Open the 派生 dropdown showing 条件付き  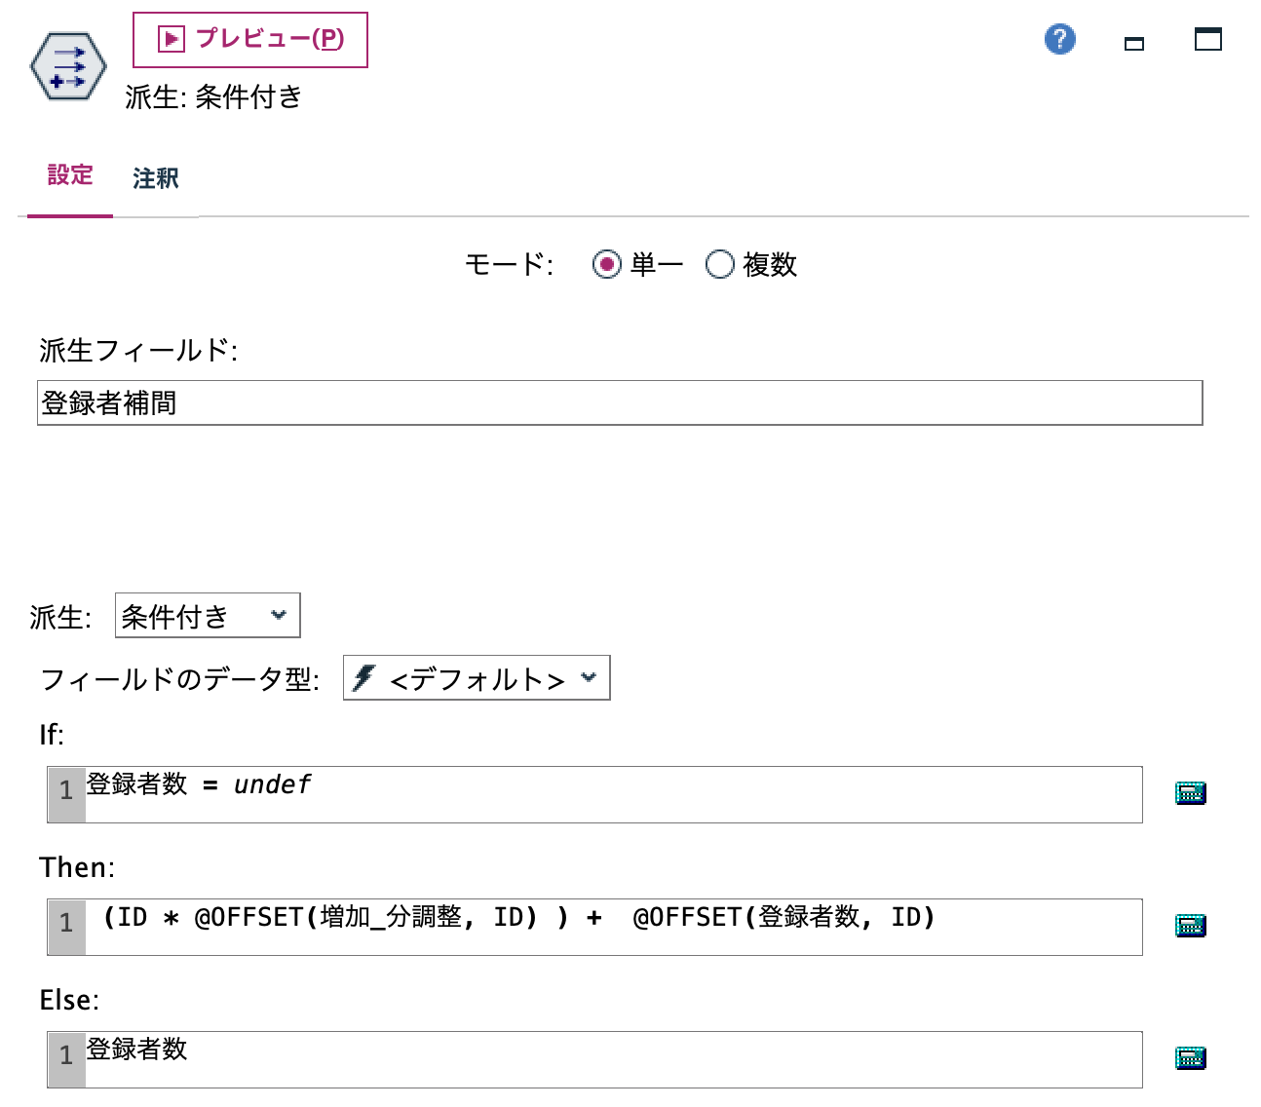click(206, 615)
